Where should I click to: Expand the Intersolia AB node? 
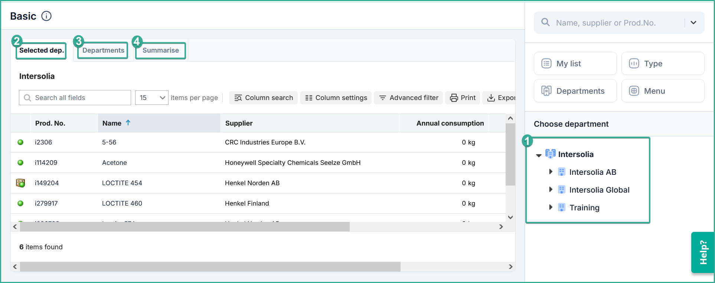pyautogui.click(x=551, y=172)
